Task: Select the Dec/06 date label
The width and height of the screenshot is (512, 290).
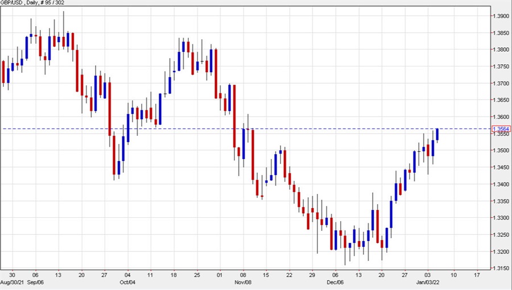Action: coord(335,282)
